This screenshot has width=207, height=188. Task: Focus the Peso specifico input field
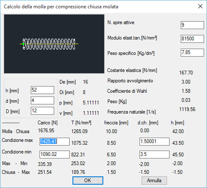(192, 52)
